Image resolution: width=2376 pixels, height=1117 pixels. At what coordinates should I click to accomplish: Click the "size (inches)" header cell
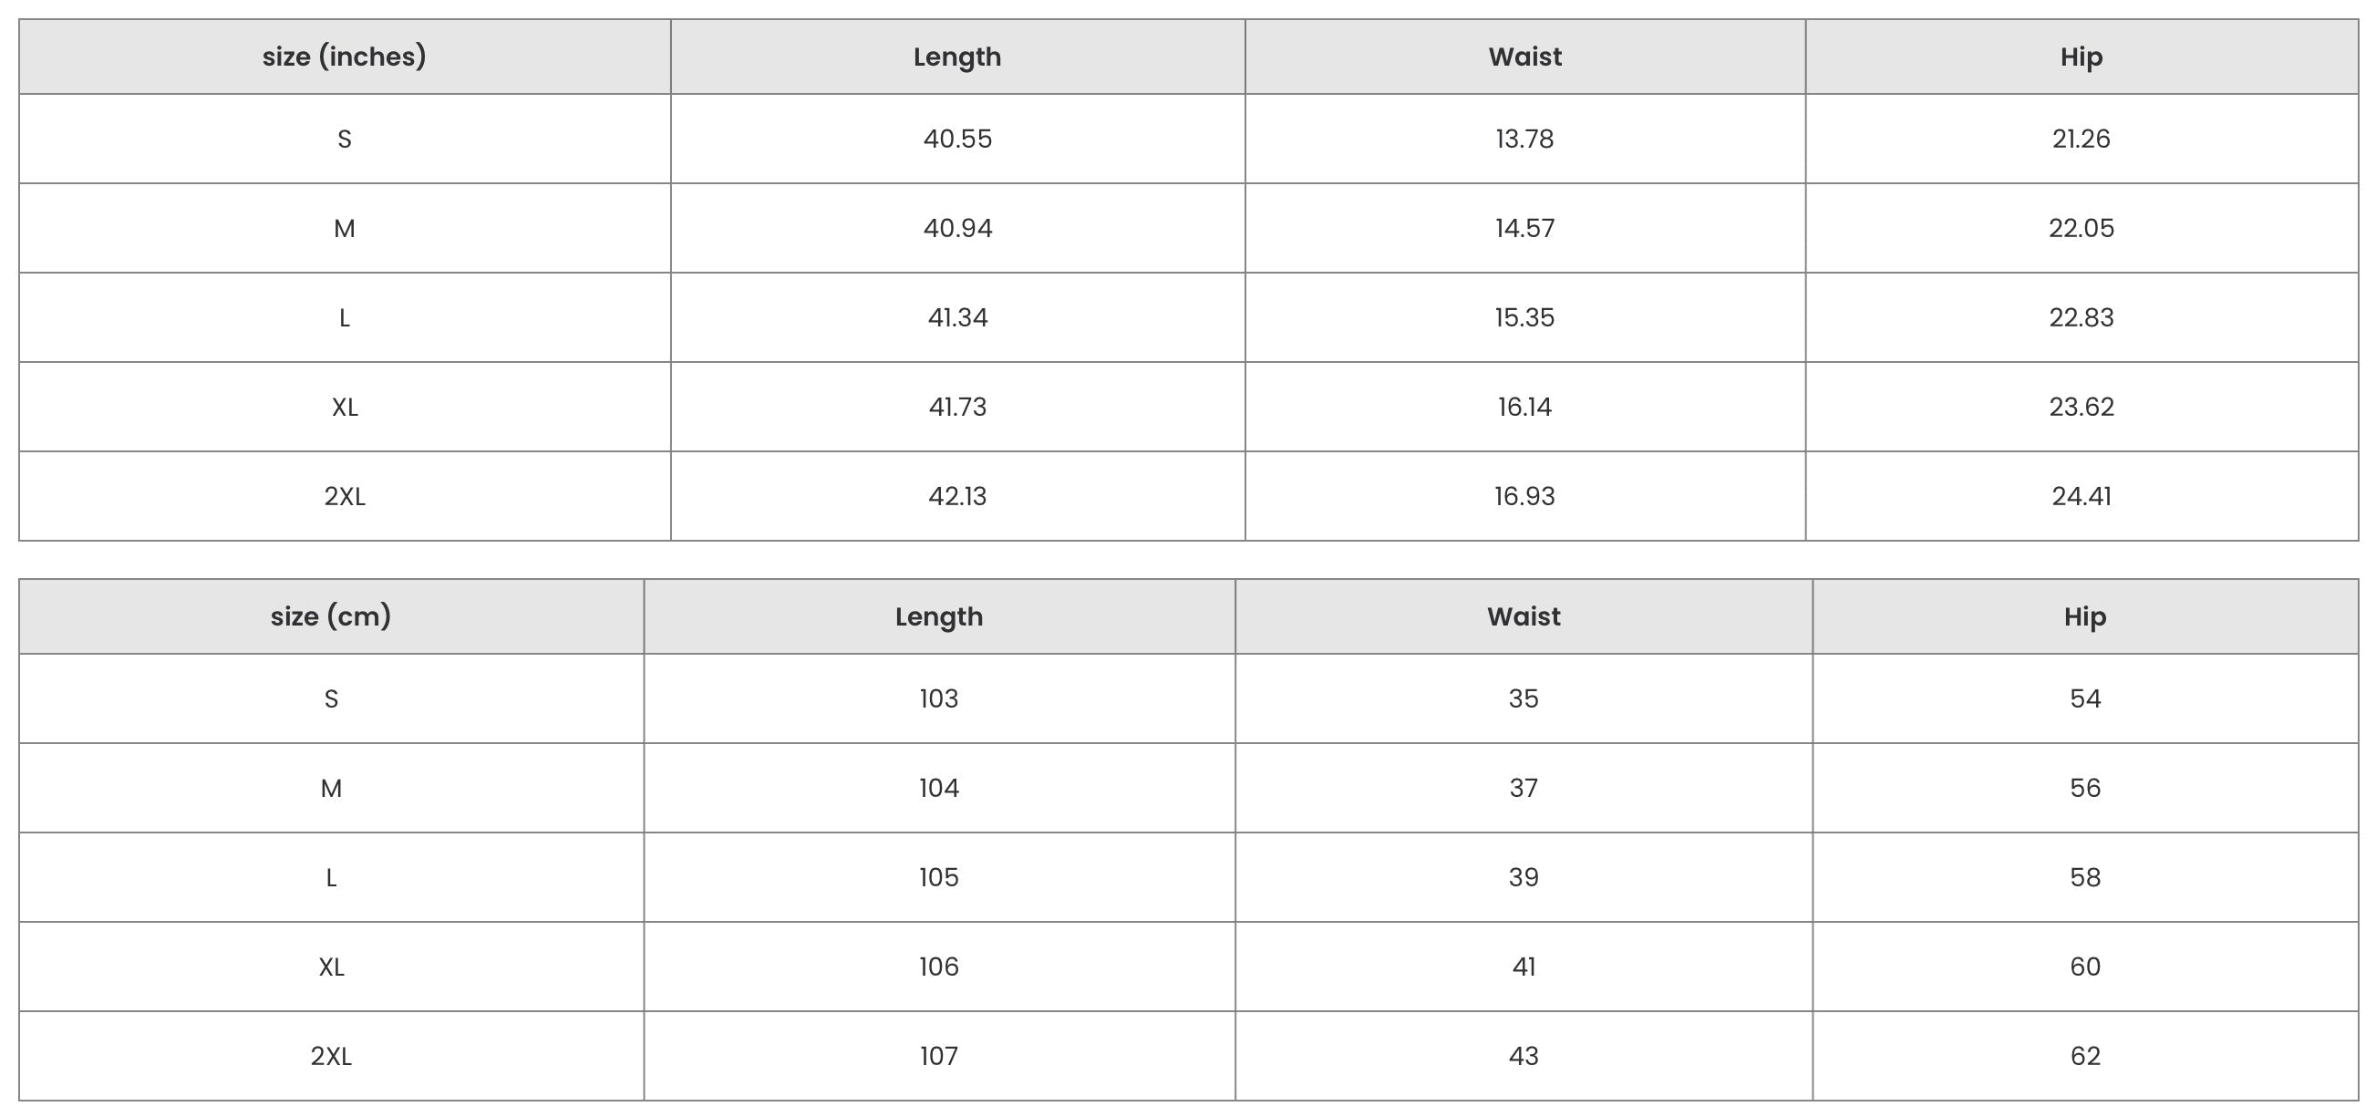(x=344, y=57)
